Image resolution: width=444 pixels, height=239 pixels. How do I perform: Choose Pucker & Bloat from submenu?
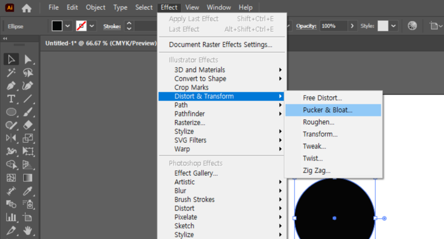pyautogui.click(x=334, y=110)
